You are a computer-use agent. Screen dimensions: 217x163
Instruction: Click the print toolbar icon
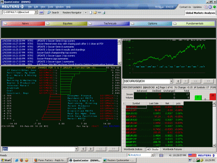tap(104, 13)
